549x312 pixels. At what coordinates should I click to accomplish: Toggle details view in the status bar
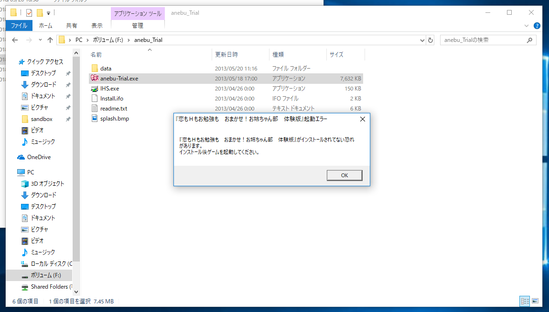pos(524,301)
